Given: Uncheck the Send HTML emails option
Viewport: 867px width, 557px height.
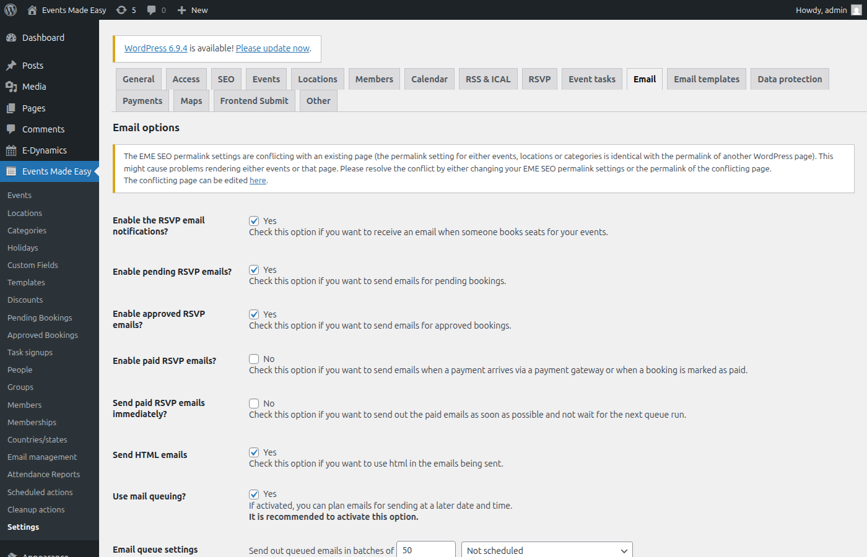Looking at the screenshot, I should tap(254, 452).
